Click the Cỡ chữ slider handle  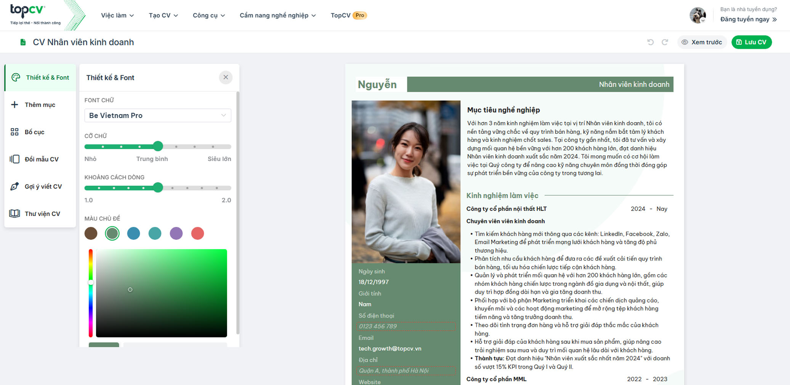[x=158, y=146]
